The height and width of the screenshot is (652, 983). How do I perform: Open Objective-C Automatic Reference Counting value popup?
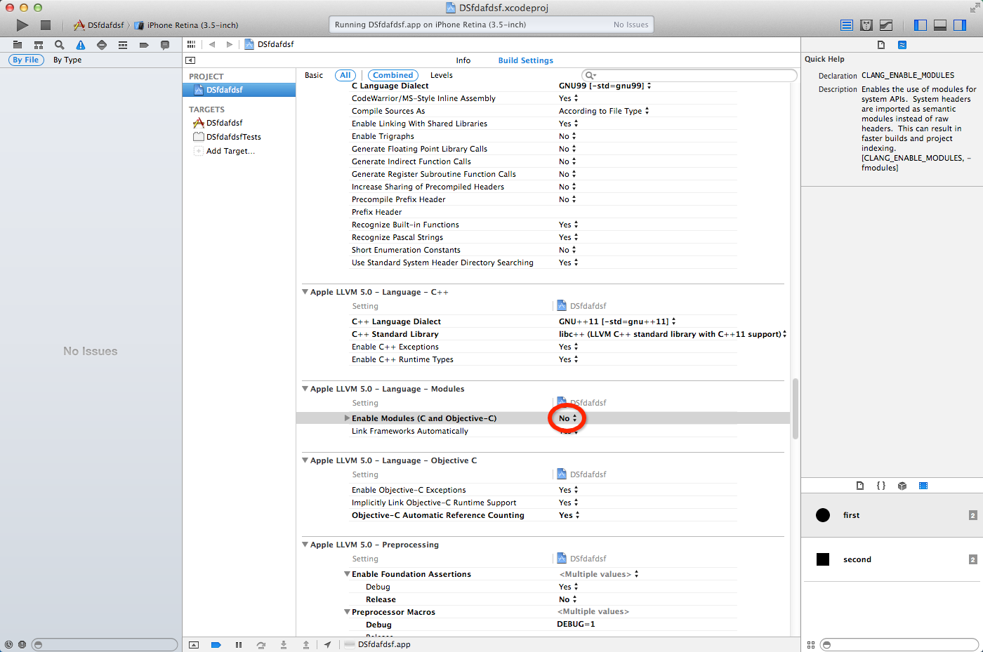(x=569, y=515)
